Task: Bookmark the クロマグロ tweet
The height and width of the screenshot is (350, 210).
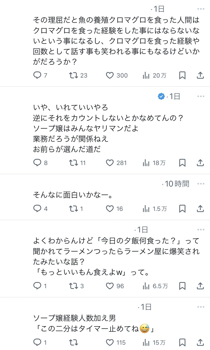Action: coord(182,76)
